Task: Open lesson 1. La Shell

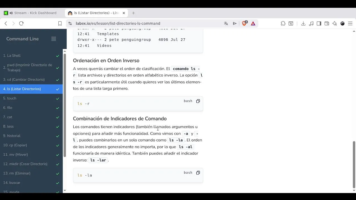Action: pos(31,56)
